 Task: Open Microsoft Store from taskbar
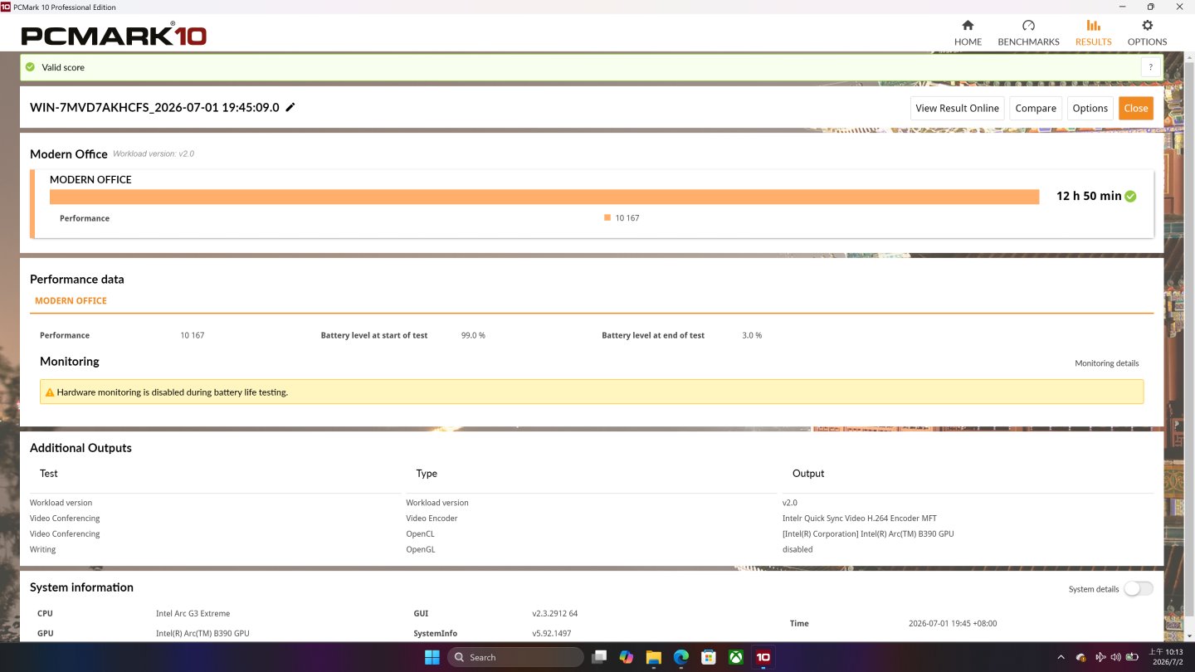[x=708, y=657]
